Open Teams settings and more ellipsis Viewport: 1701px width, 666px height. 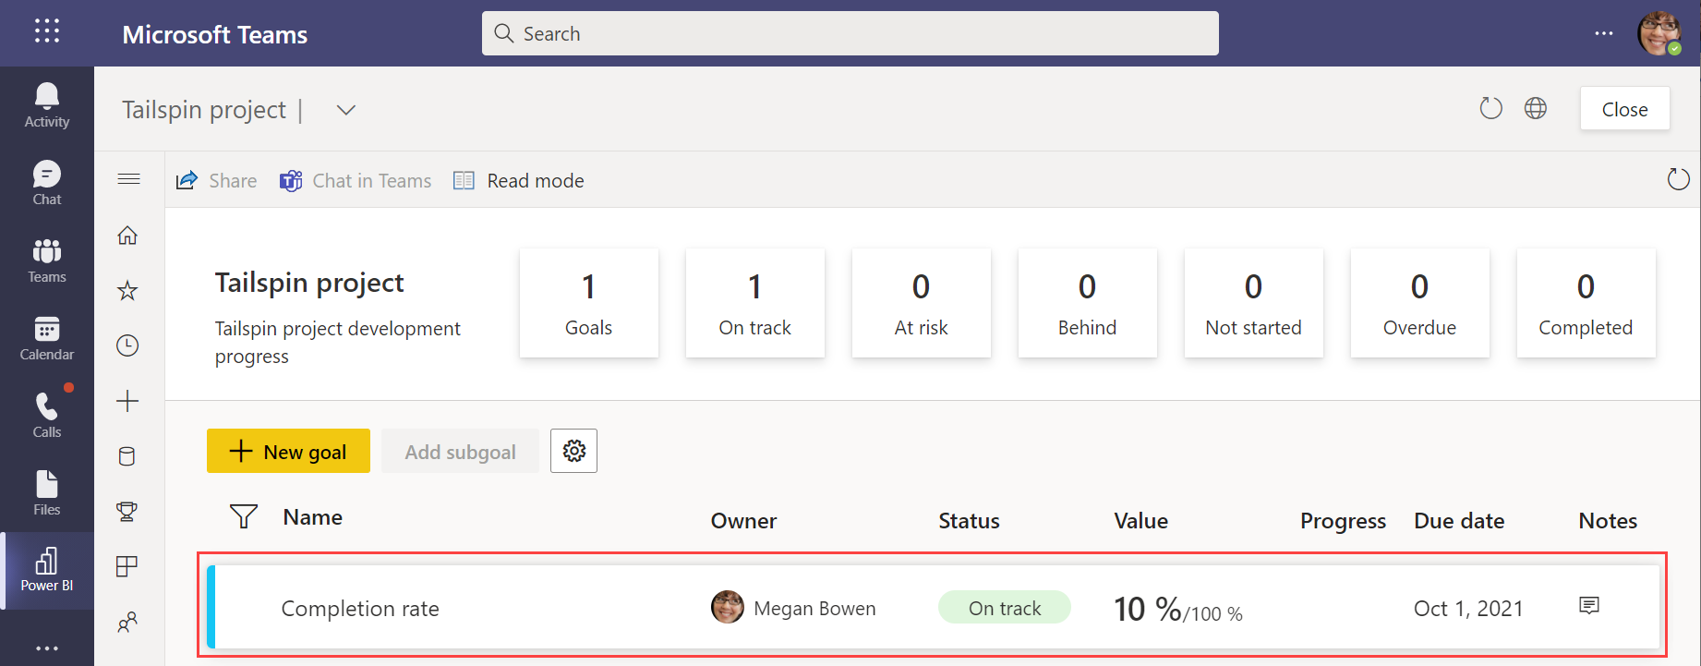pos(1604,33)
